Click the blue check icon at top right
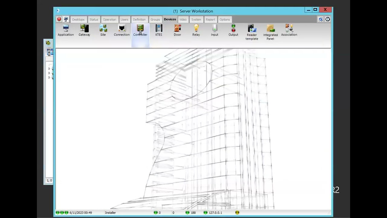 coord(320,19)
